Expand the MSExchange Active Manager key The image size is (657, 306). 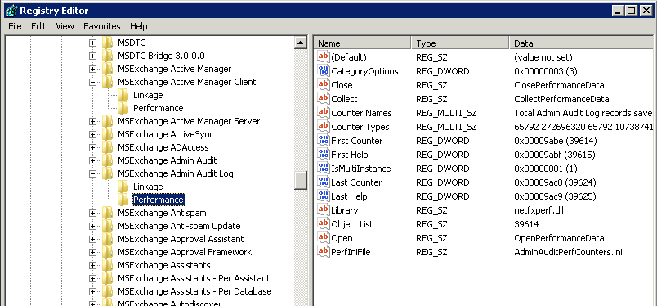[x=92, y=69]
